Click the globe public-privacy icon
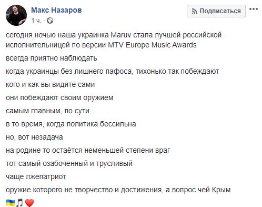This screenshot has width=262, height=207. pos(50,21)
